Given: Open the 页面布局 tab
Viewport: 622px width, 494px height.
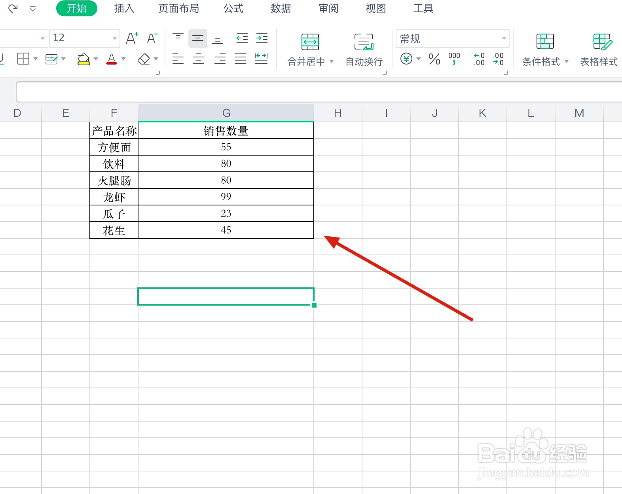Looking at the screenshot, I should click(179, 8).
